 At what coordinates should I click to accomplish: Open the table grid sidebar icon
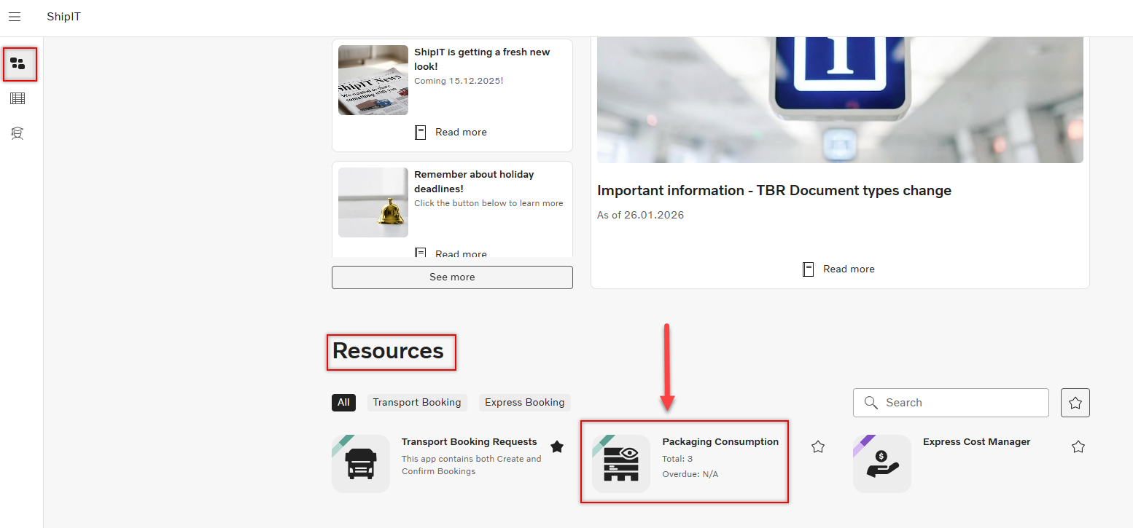pos(17,98)
